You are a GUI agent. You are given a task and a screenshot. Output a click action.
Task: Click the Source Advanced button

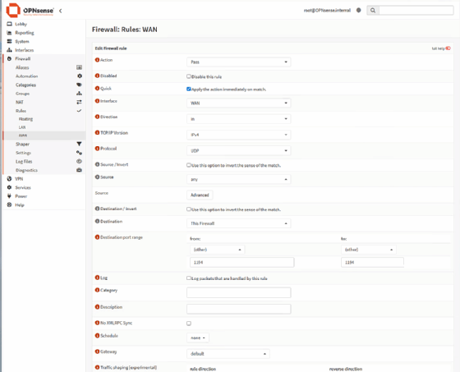200,195
